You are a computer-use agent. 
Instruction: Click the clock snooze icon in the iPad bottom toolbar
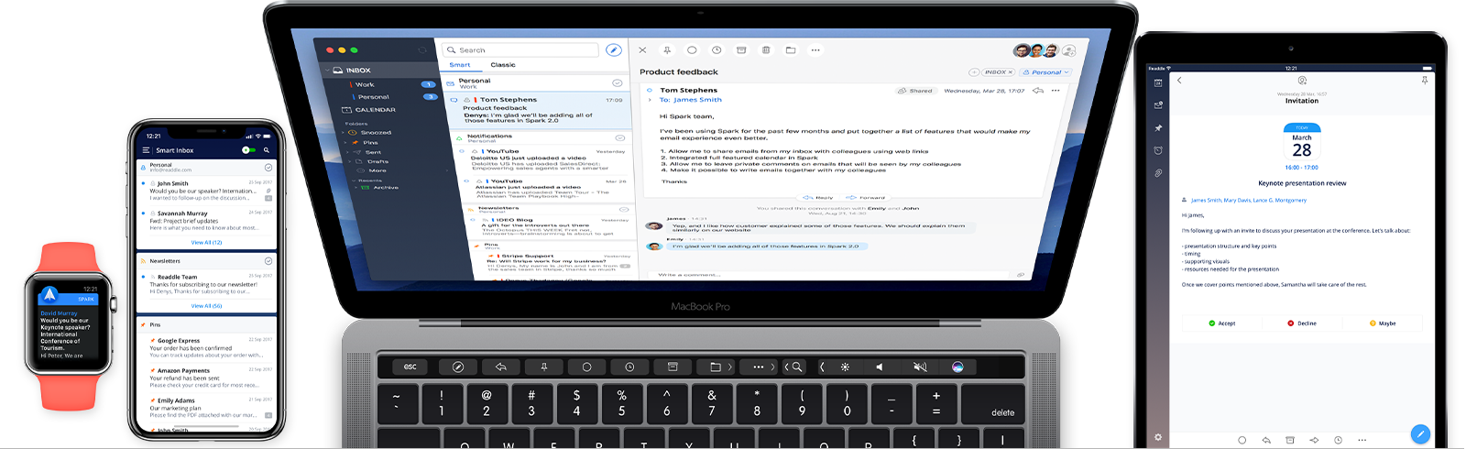tap(1338, 440)
